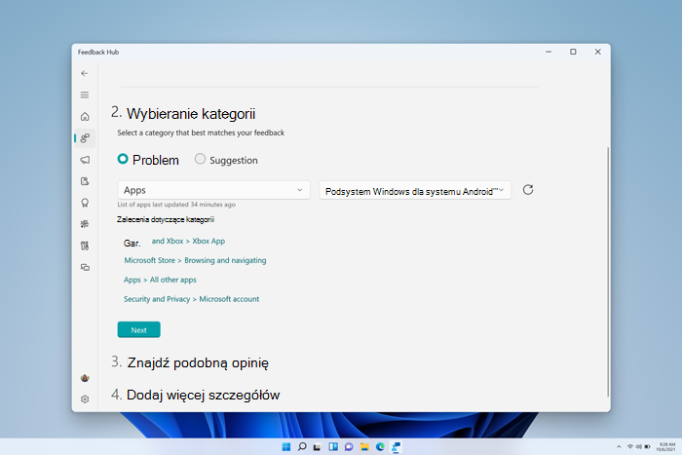Expand the Apps category dropdown
The width and height of the screenshot is (682, 455).
213,190
